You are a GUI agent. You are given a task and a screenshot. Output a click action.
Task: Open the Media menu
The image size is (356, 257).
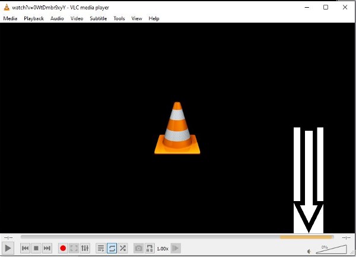pos(10,18)
